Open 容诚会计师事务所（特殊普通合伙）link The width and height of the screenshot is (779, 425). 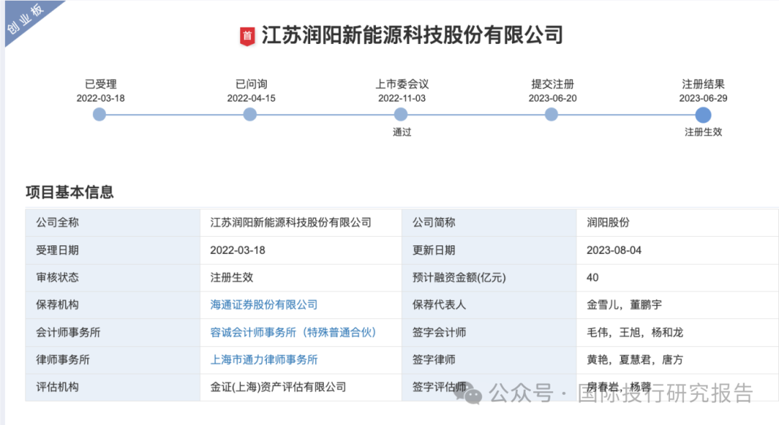pos(293,332)
